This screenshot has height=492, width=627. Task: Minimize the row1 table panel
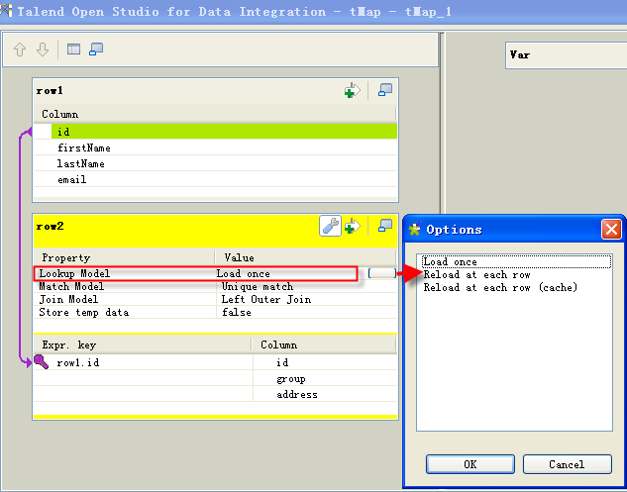385,91
